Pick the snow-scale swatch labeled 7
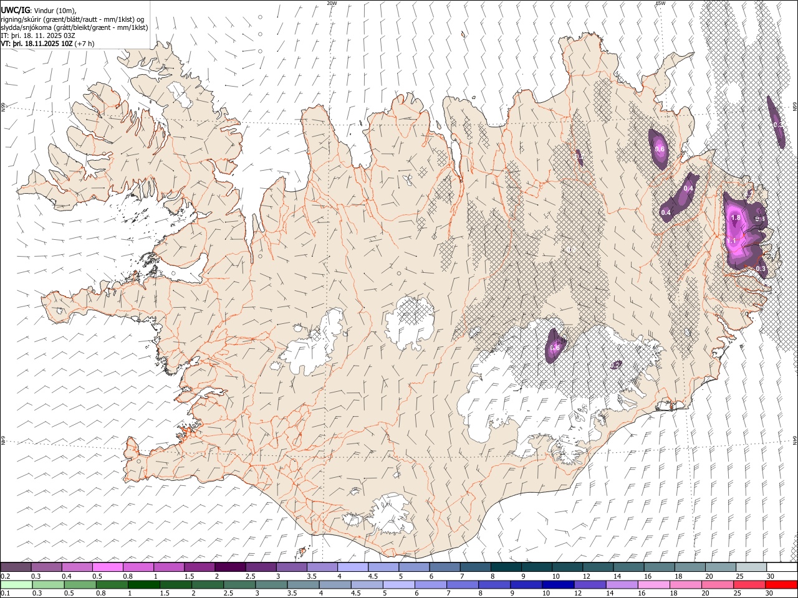Viewport: 798px width, 598px height. [476, 567]
